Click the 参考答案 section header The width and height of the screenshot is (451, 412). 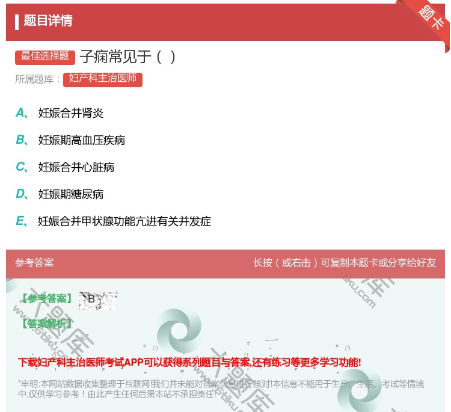point(34,263)
